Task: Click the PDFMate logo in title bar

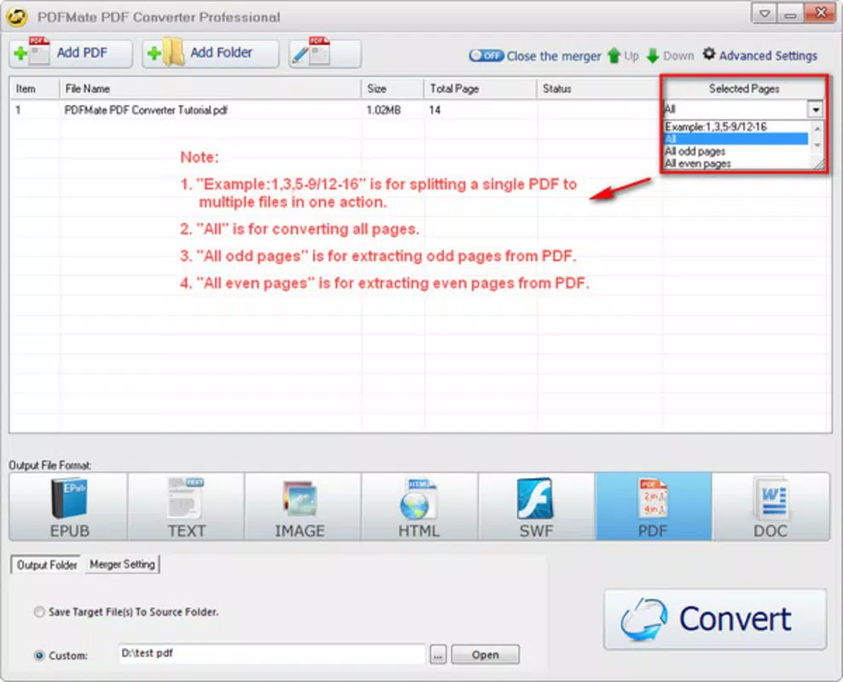Action: (17, 17)
